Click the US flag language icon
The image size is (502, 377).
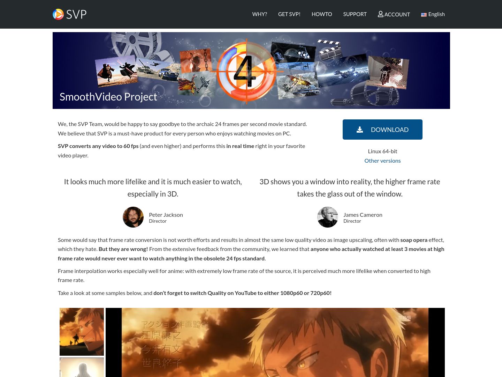(424, 15)
